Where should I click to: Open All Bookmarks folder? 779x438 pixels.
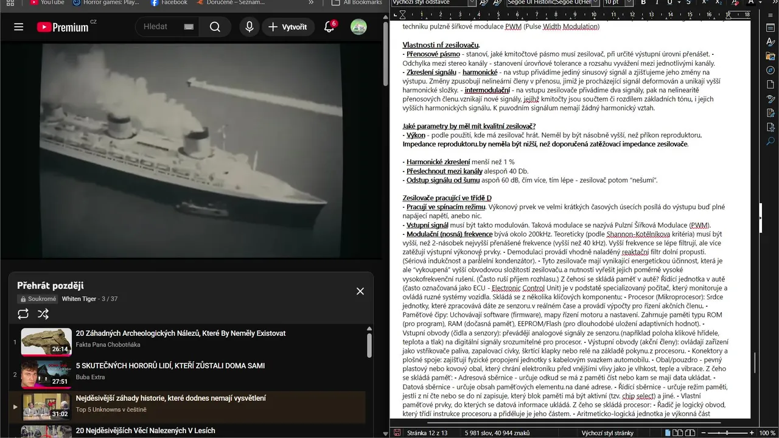(357, 2)
